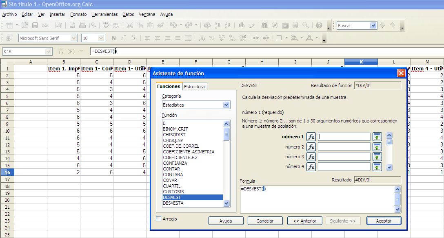444x238 pixels.
Task: Toggle Align Right
Action: click(x=168, y=38)
